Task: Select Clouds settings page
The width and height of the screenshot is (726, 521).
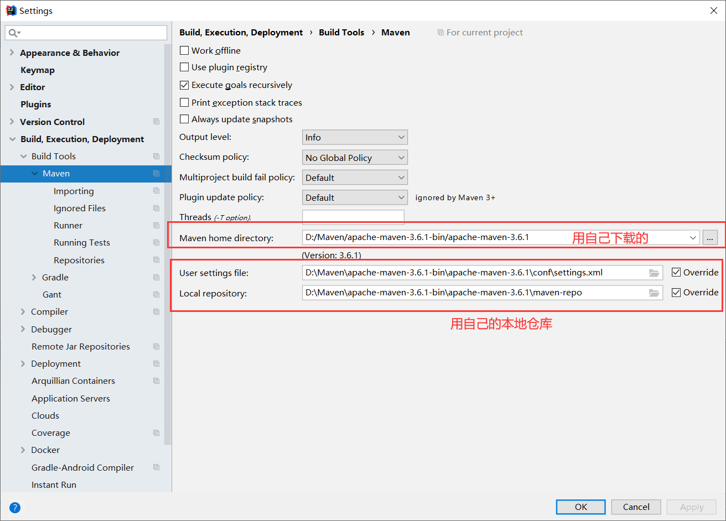Action: (x=45, y=416)
